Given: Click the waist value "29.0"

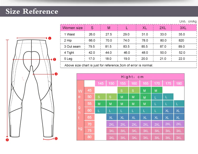Looking at the screenshot, I should click(126, 34).
